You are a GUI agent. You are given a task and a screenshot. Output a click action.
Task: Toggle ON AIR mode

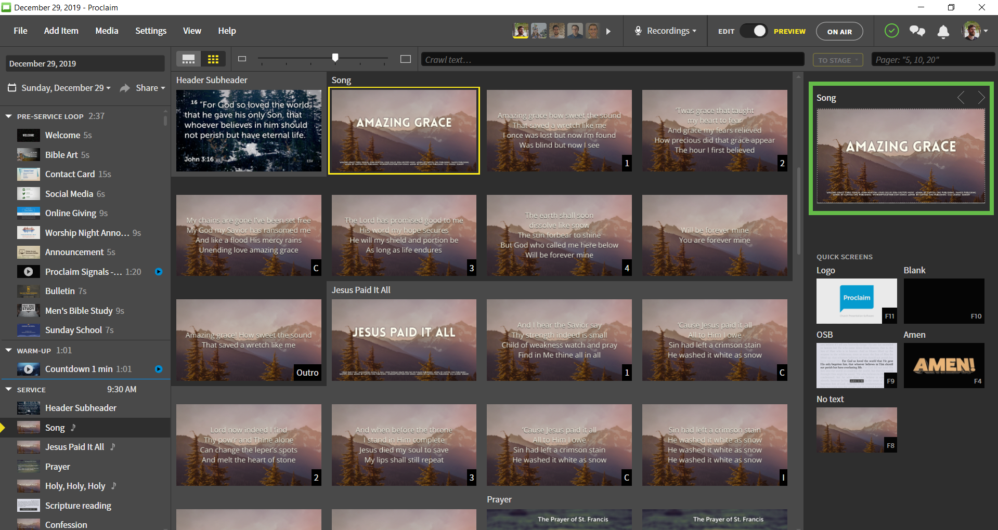pyautogui.click(x=839, y=32)
